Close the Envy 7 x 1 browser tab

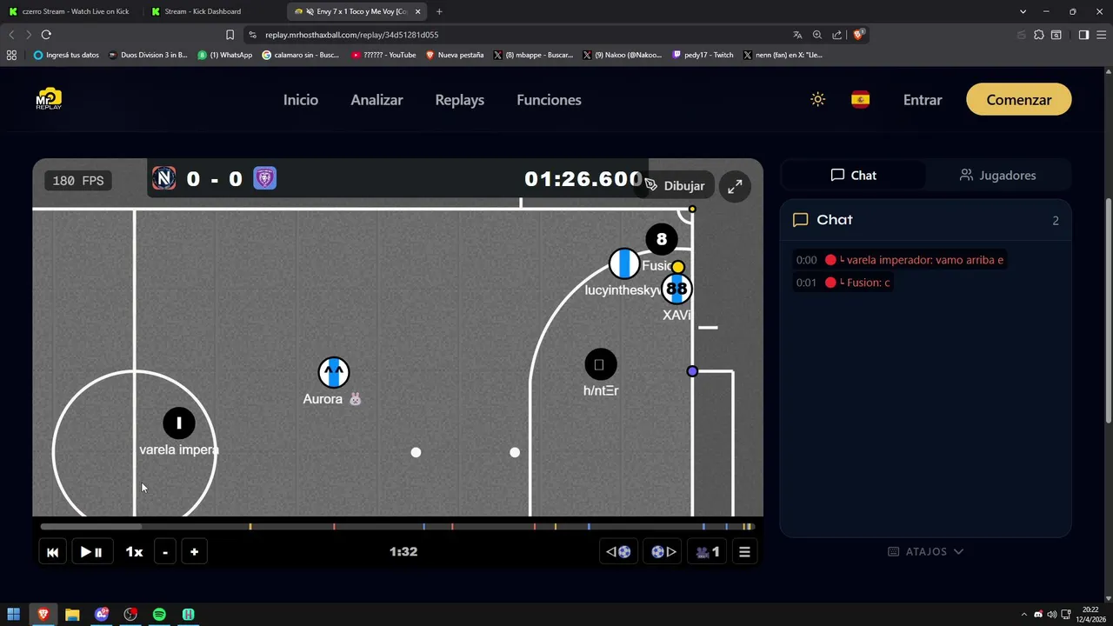point(418,11)
